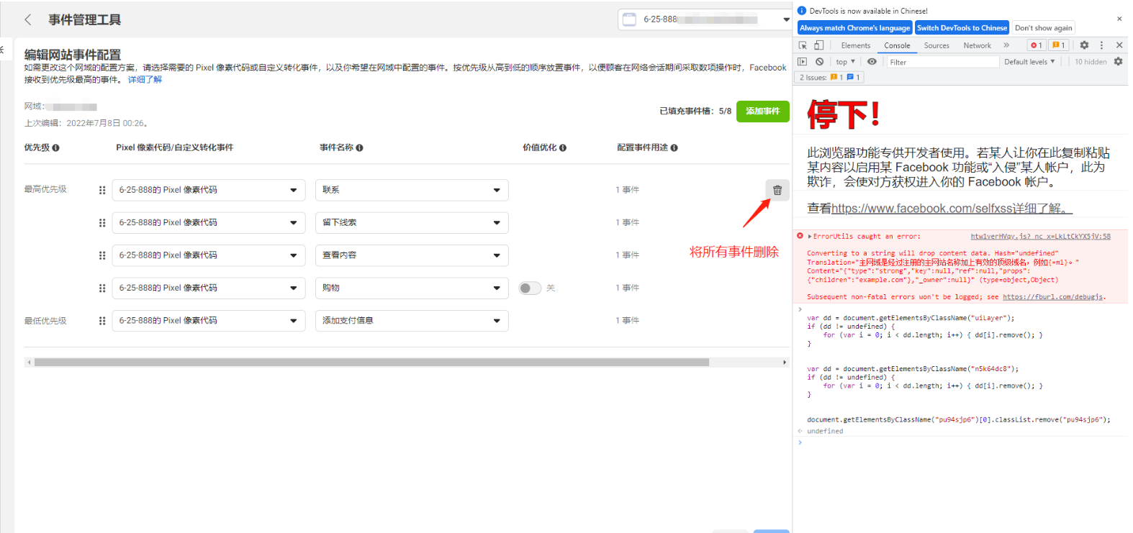Switch to the Network tab
Viewport: 1133px width, 533px height.
click(x=977, y=45)
